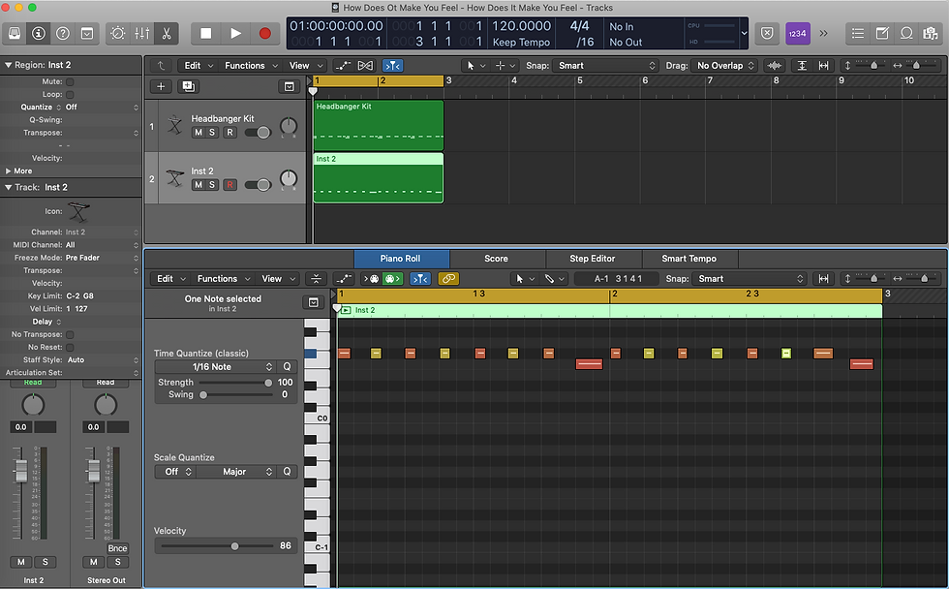Mute the Inst 2 track
Viewport: 949px width, 589px height.
(198, 185)
